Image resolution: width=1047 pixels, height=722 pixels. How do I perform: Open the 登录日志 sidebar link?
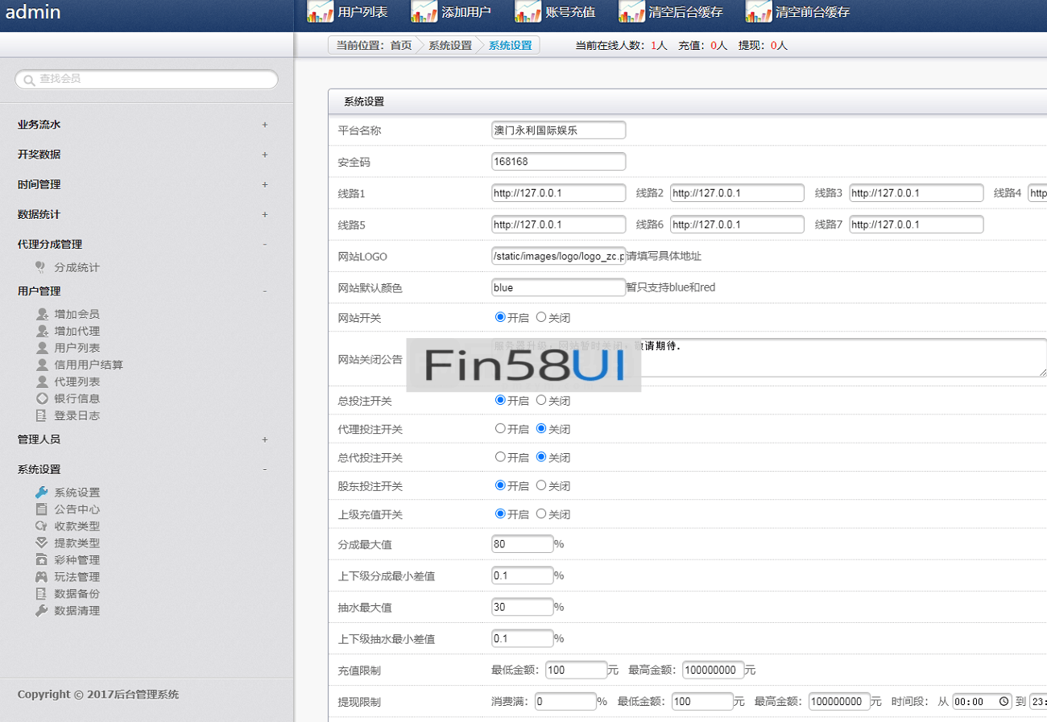tap(77, 415)
